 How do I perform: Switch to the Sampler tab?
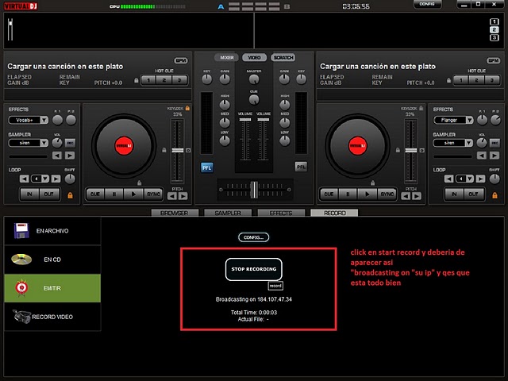[228, 213]
